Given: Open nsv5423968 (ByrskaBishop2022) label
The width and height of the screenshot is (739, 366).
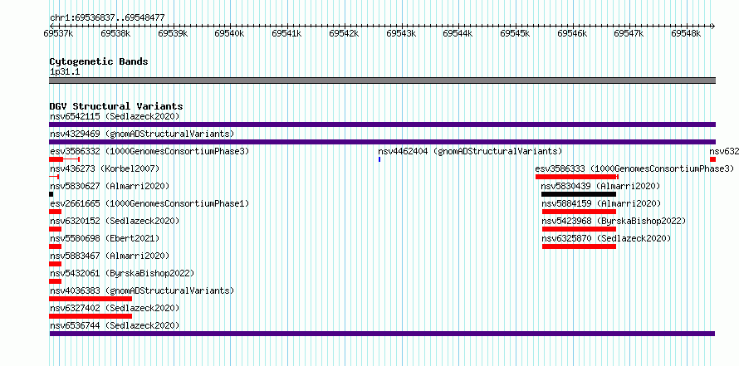Looking at the screenshot, I should (x=614, y=221).
